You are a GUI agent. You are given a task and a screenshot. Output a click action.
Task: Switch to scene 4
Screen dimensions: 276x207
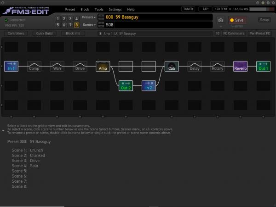point(76,19)
